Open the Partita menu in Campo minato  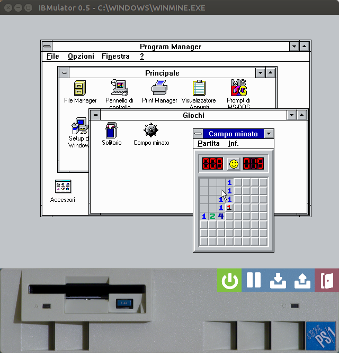(208, 144)
